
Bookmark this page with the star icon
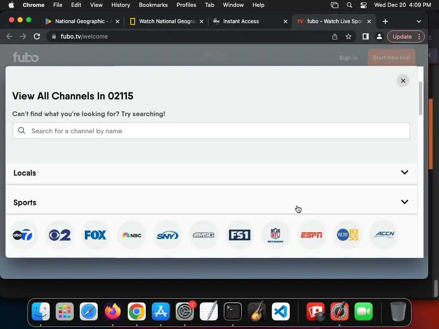(348, 36)
